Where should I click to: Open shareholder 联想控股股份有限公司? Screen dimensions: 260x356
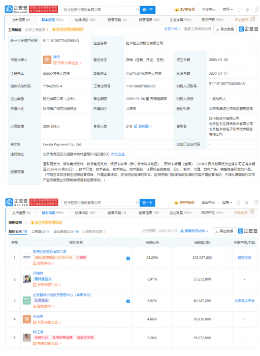[50, 252]
